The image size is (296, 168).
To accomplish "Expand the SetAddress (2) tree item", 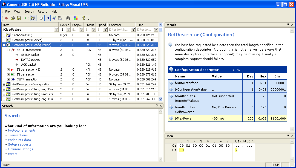I will (4, 35).
